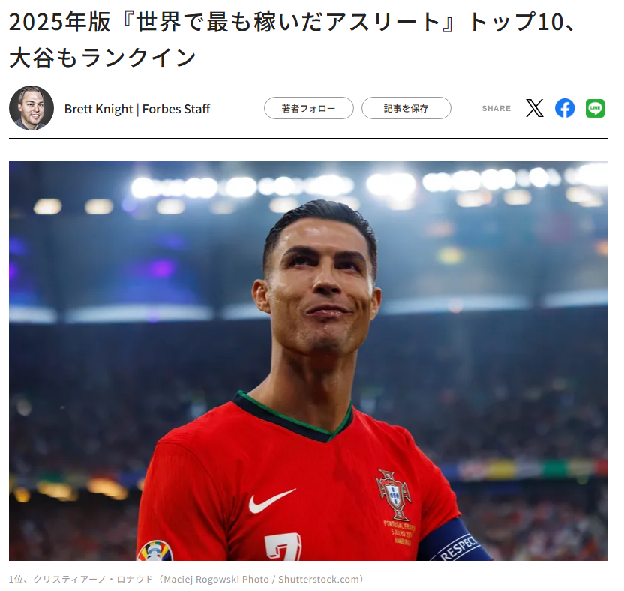Open Brett Knight's author avatar photo
This screenshot has width=624, height=591.
pos(31,108)
